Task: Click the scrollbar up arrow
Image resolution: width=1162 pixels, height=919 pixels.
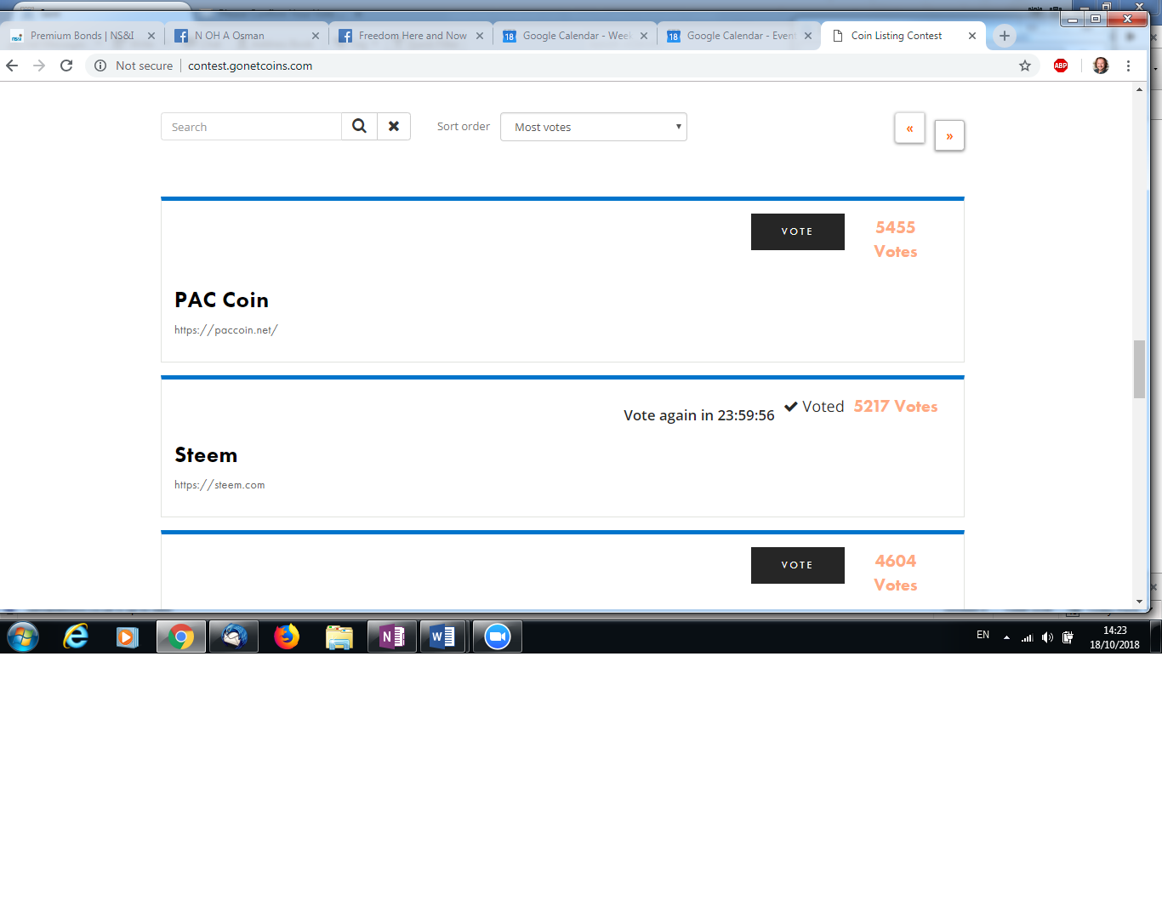Action: (x=1139, y=89)
